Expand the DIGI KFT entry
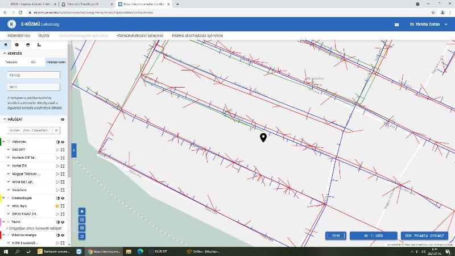455x256 pixels. [x=9, y=150]
